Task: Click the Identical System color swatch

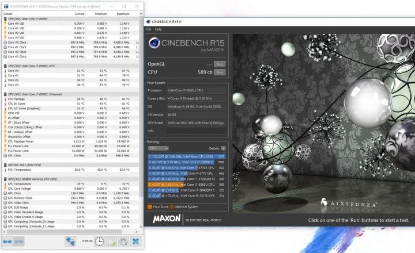Action: [172, 207]
